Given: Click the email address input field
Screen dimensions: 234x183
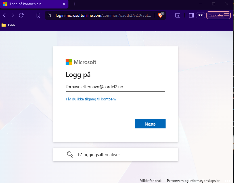Looking at the screenshot, I should (x=115, y=87).
